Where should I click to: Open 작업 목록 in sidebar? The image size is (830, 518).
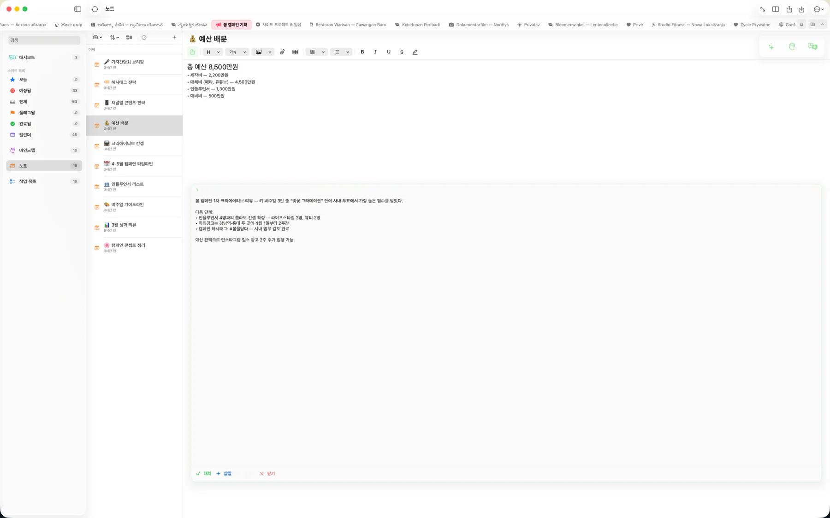point(44,181)
